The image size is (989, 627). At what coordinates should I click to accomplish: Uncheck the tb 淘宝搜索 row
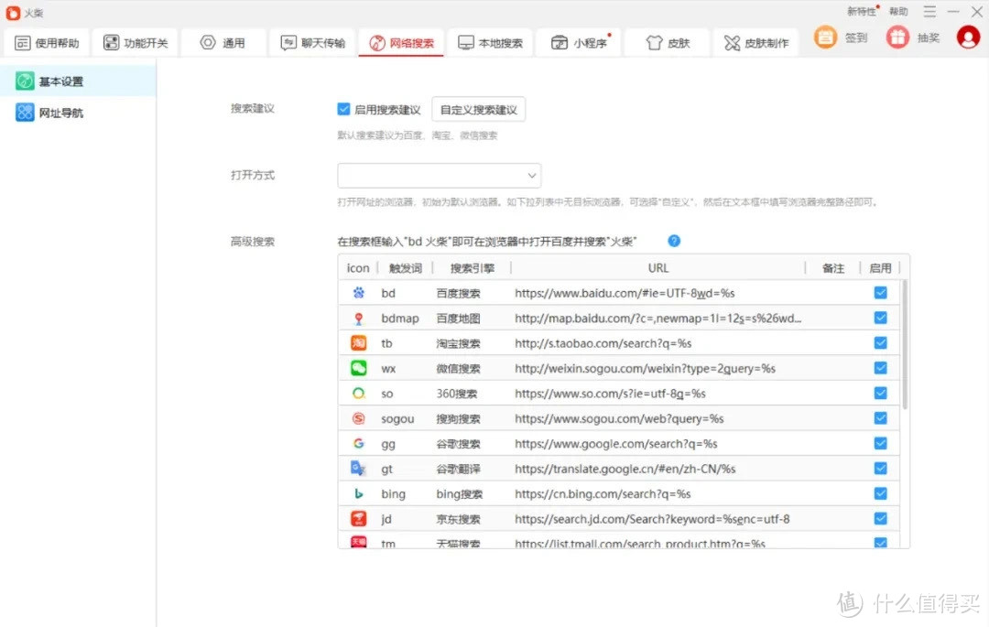(881, 343)
